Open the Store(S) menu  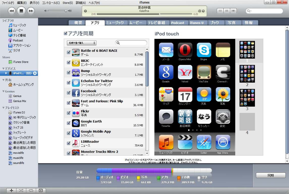[x=68, y=3]
